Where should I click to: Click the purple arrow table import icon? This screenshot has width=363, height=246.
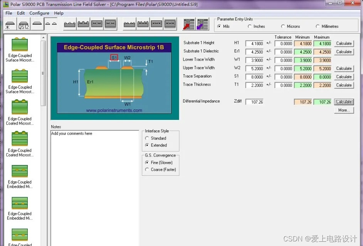pos(203,24)
